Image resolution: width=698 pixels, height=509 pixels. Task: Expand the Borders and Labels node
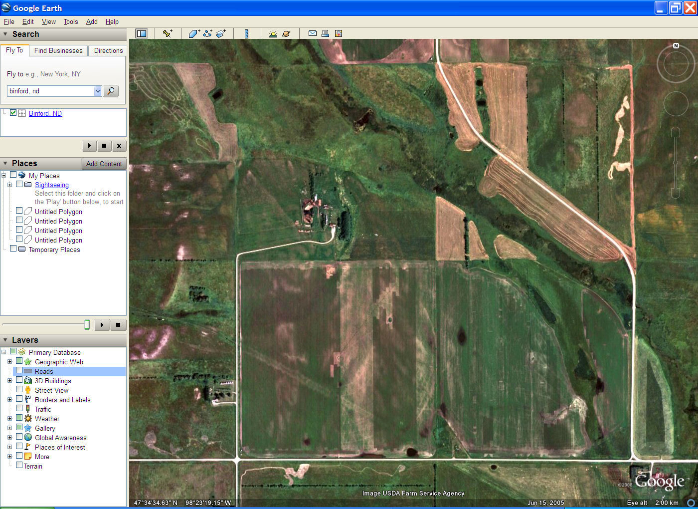[9, 400]
